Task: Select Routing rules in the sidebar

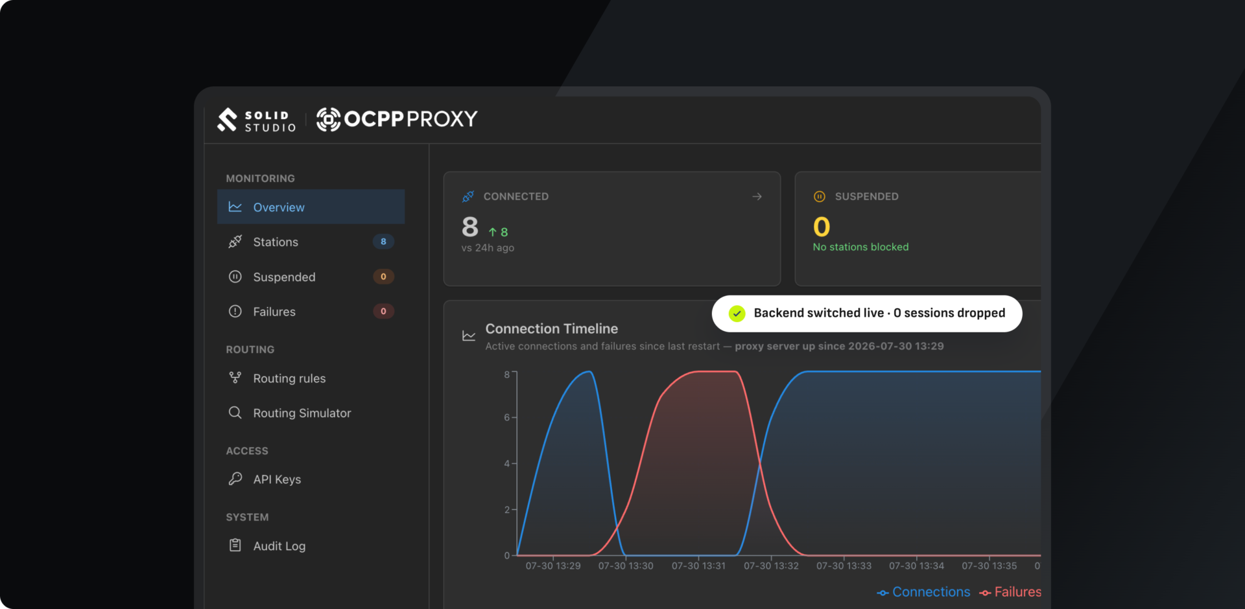Action: point(311,378)
